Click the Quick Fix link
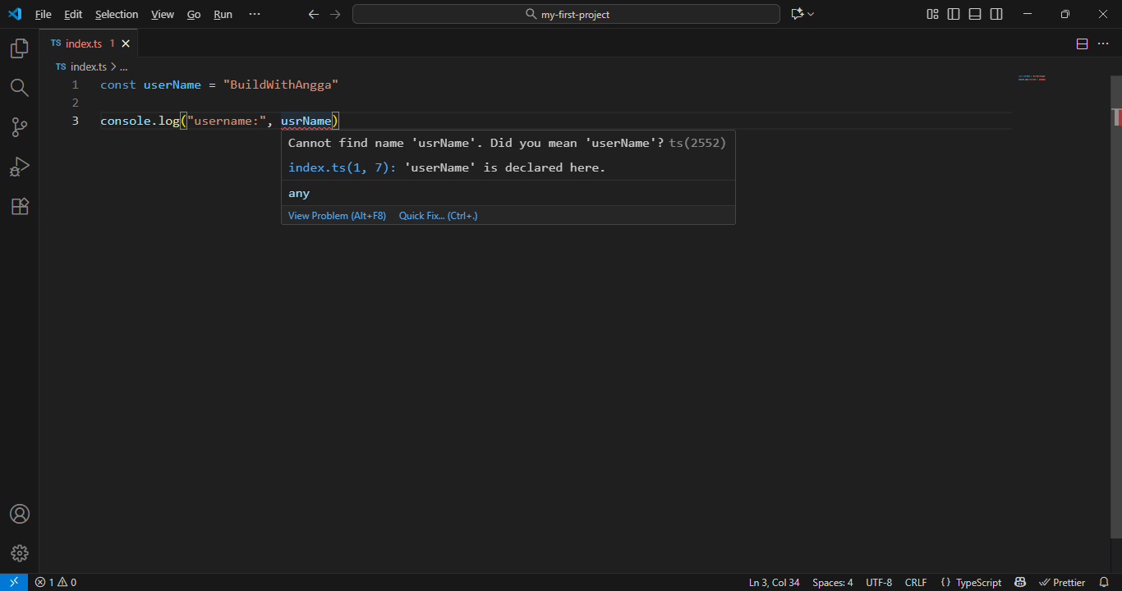This screenshot has height=591, width=1122. pos(438,216)
